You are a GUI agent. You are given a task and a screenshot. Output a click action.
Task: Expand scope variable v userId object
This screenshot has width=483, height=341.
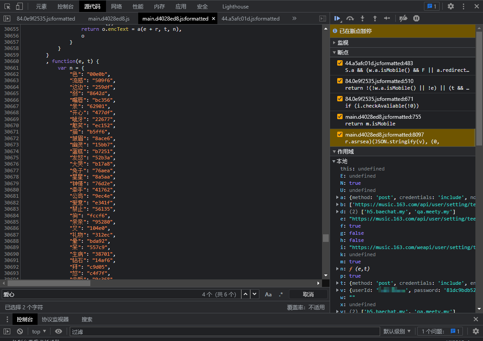coord(338,290)
